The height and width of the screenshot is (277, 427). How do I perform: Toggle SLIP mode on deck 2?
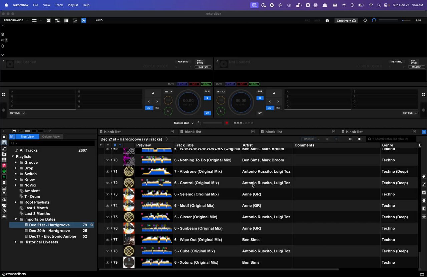[x=260, y=91]
